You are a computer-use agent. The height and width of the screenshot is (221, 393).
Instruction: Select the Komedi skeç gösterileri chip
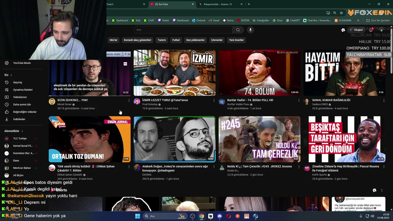pos(138,40)
